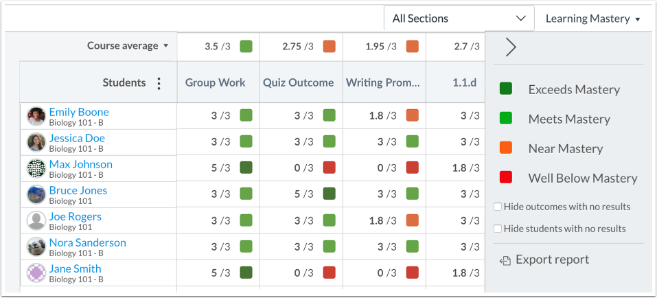Image resolution: width=657 pixels, height=298 pixels.
Task: Check Hide students with no results
Action: (x=498, y=229)
